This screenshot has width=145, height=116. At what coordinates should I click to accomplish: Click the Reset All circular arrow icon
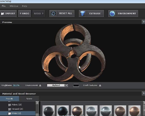[x=53, y=14]
